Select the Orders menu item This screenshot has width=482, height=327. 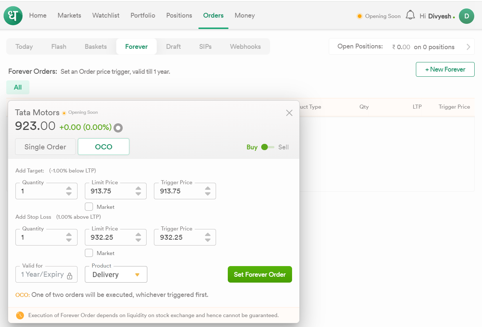coord(213,15)
